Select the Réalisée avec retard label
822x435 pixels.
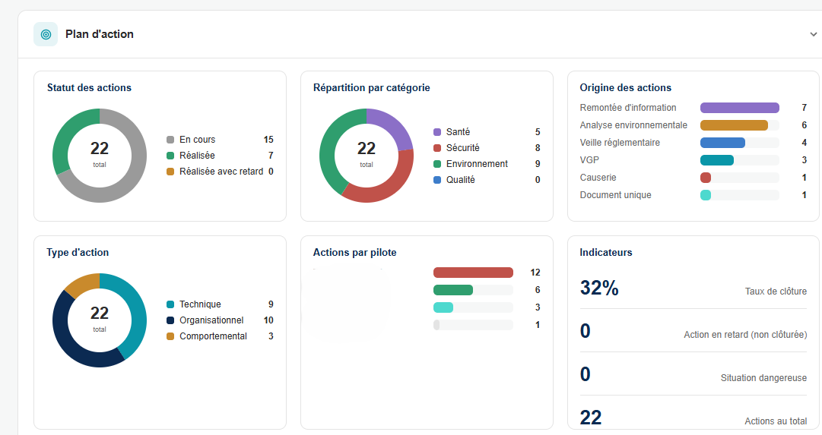pyautogui.click(x=221, y=171)
